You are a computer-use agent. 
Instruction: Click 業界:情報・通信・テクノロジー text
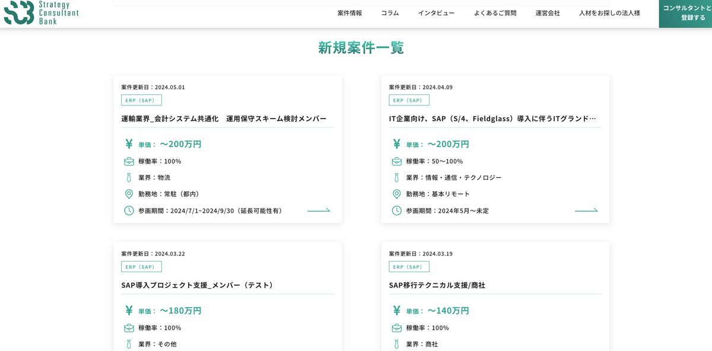pos(454,177)
